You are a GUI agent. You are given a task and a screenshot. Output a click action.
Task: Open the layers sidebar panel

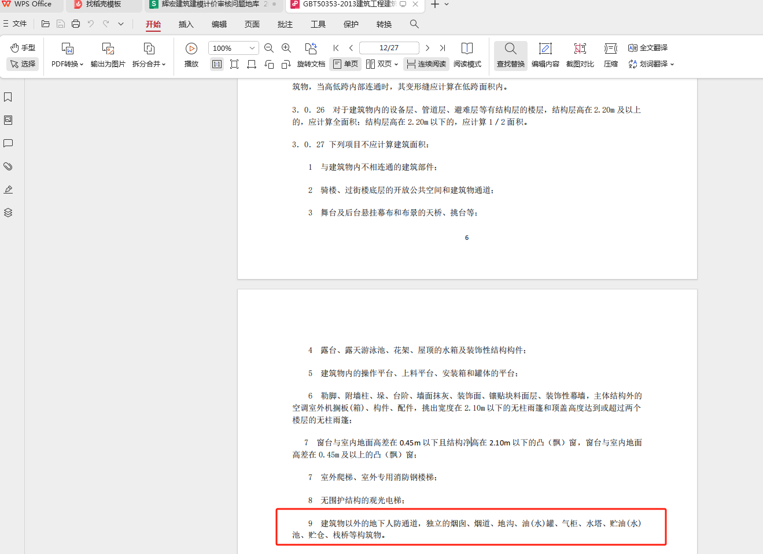(x=8, y=213)
